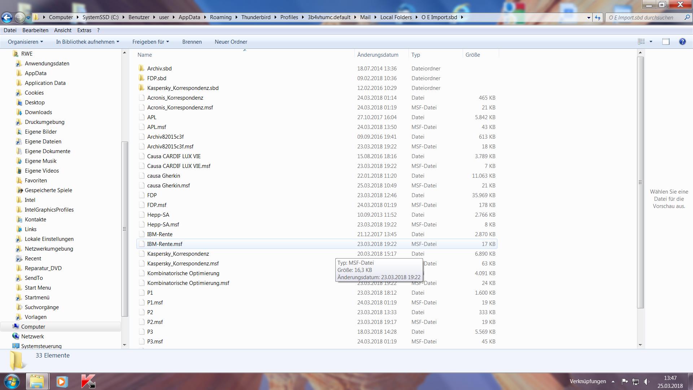Click the taskbar clock showing 13:47

pyautogui.click(x=670, y=378)
